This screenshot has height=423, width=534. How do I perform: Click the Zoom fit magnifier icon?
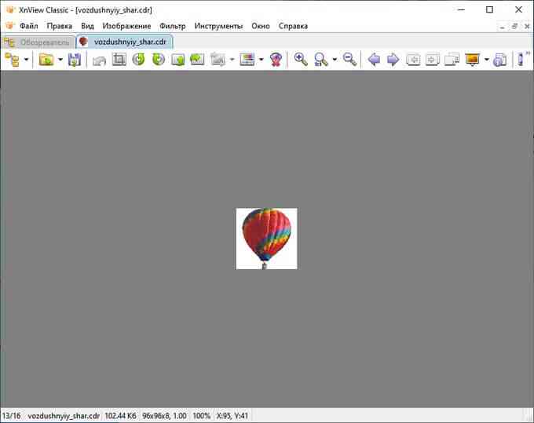click(x=320, y=60)
